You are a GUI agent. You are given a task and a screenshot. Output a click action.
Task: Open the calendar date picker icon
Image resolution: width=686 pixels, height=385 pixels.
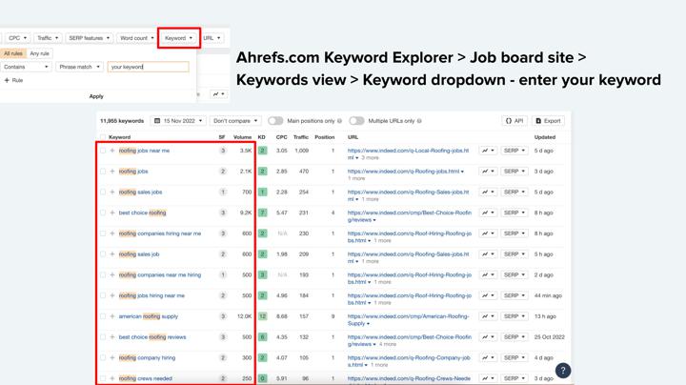157,121
